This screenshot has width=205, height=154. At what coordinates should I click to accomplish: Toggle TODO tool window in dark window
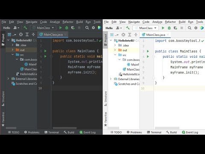tap(14, 132)
